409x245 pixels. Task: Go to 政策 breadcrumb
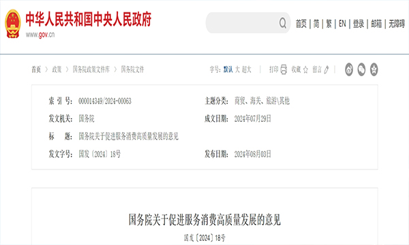point(57,69)
